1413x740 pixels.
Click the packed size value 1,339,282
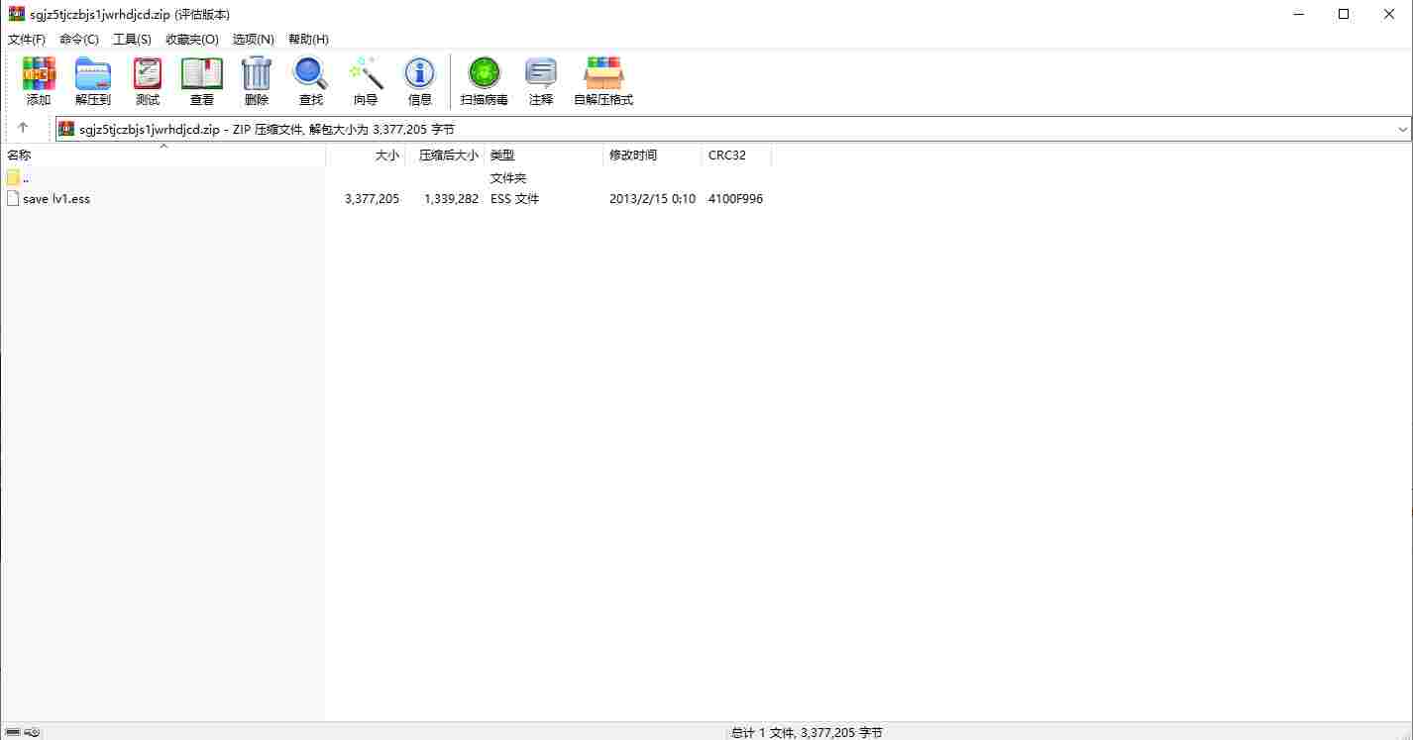click(x=451, y=199)
